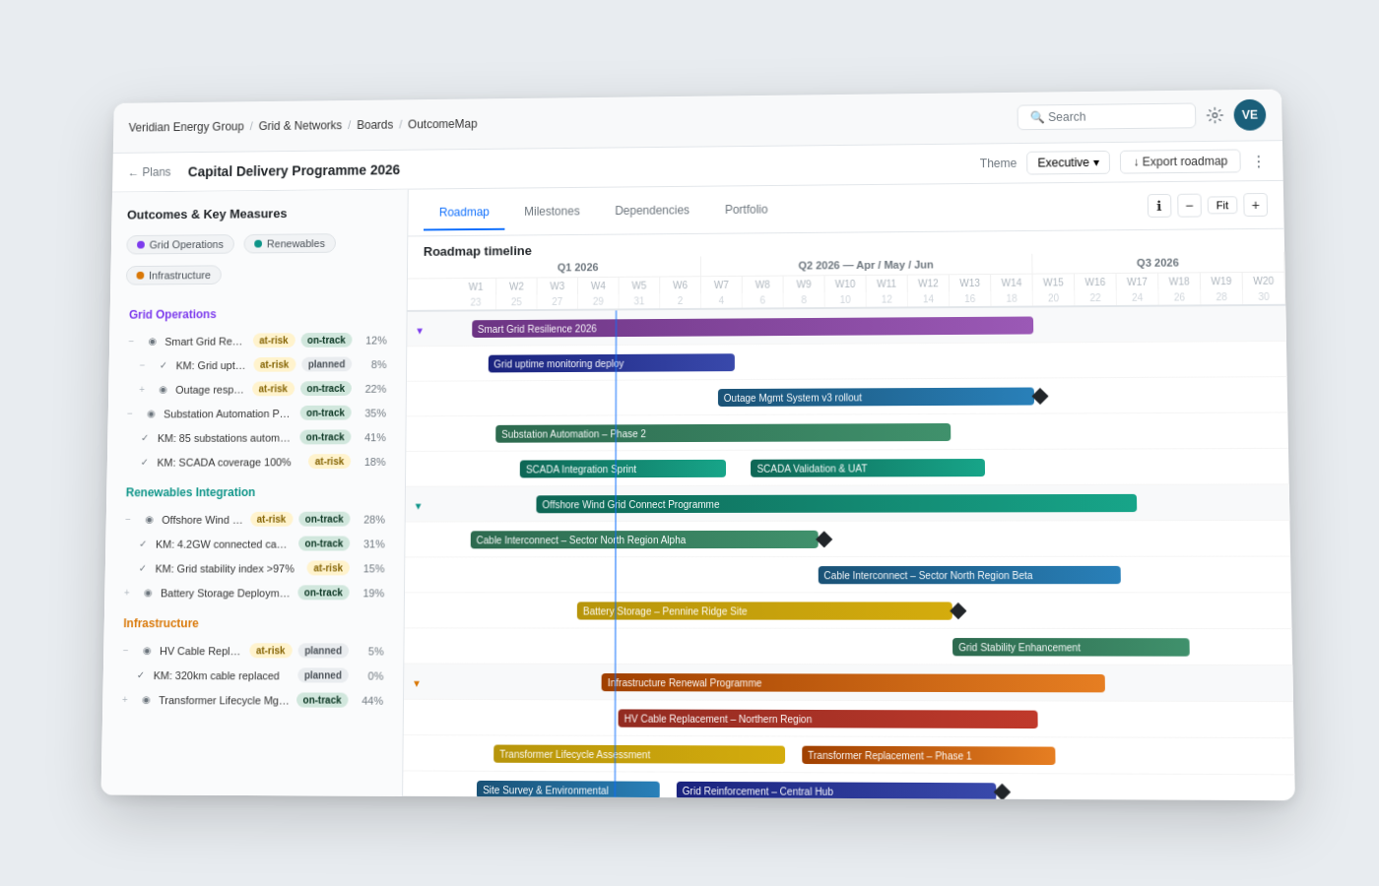Click the VE profile avatar
Image resolution: width=1379 pixels, height=886 pixels.
pyautogui.click(x=1249, y=115)
